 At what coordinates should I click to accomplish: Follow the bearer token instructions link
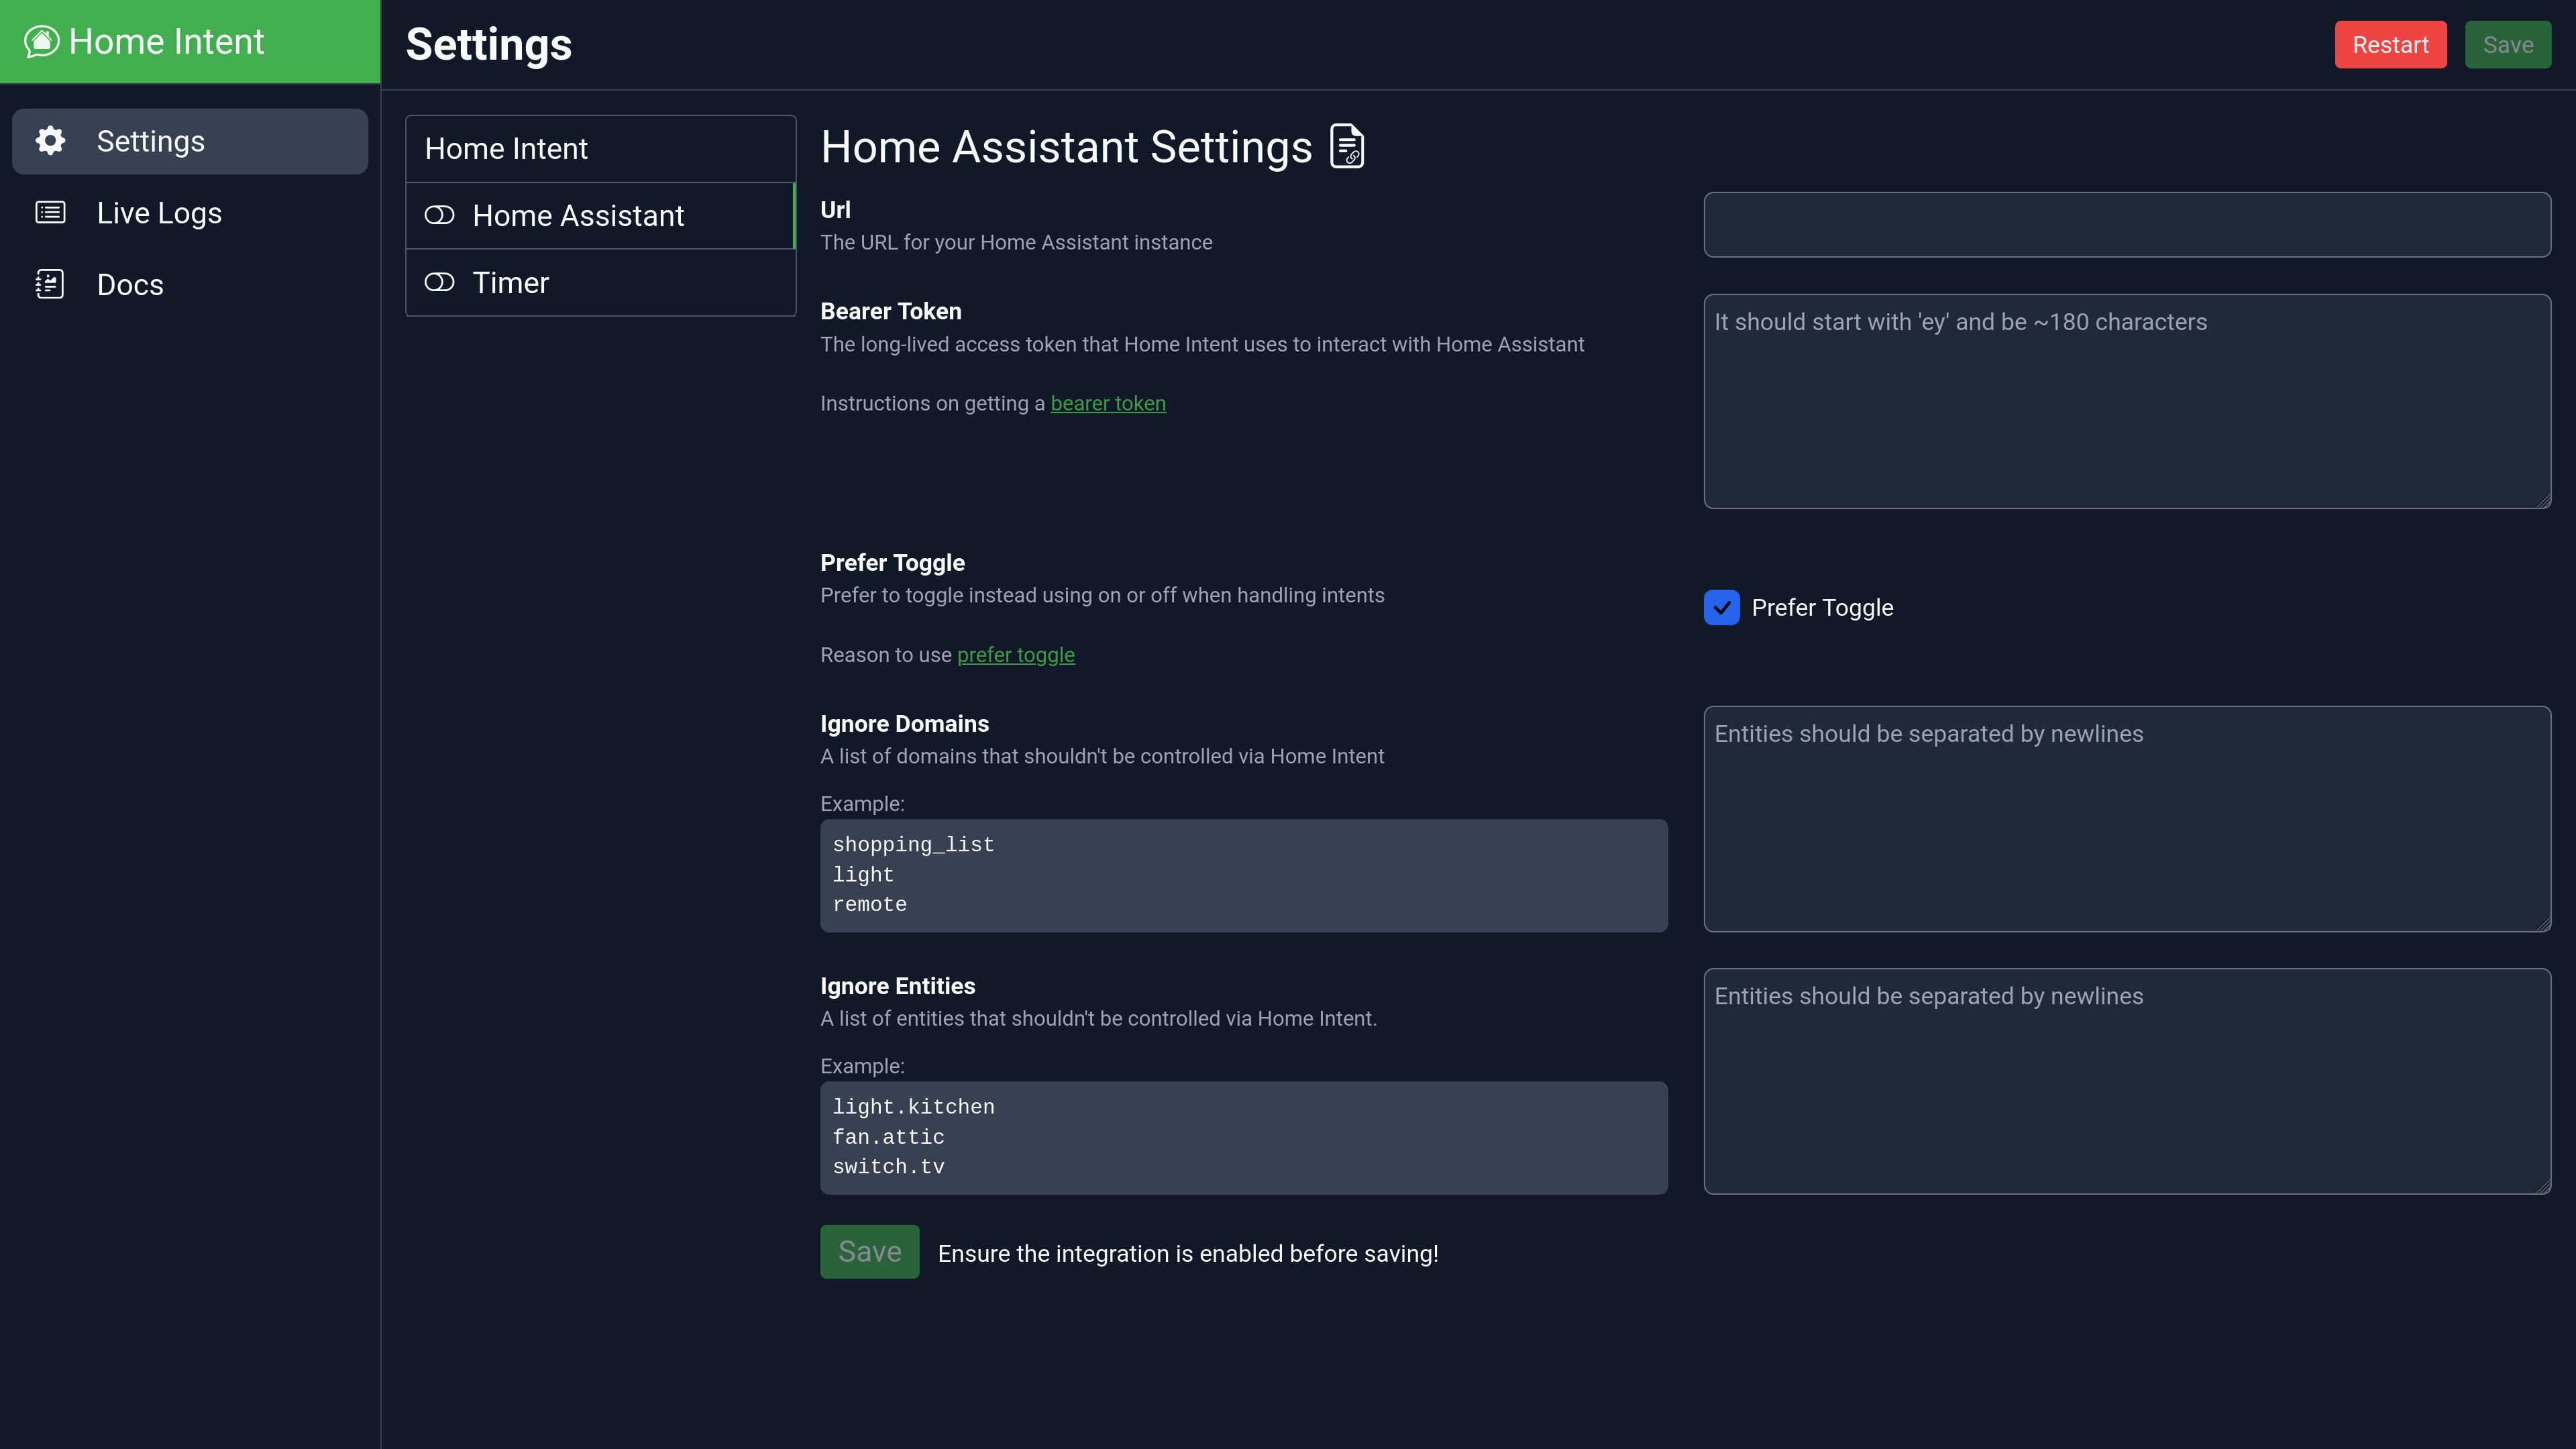[1108, 403]
